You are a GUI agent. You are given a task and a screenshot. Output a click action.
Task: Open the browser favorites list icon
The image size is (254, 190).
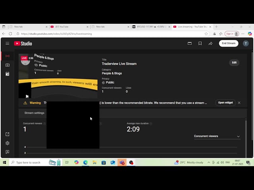(221, 34)
